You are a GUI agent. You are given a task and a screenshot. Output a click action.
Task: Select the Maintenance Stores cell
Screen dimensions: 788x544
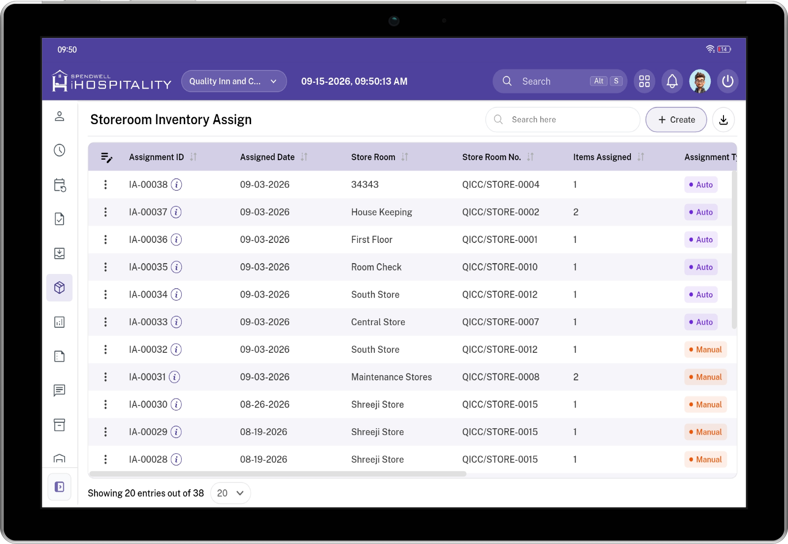pos(392,377)
